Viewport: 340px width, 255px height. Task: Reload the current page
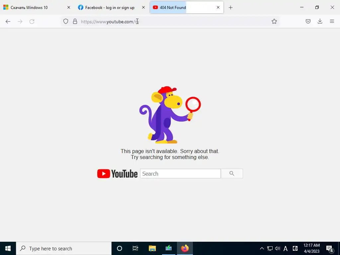pyautogui.click(x=32, y=22)
